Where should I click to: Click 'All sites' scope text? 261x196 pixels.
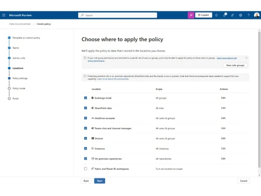pyautogui.click(x=160, y=108)
